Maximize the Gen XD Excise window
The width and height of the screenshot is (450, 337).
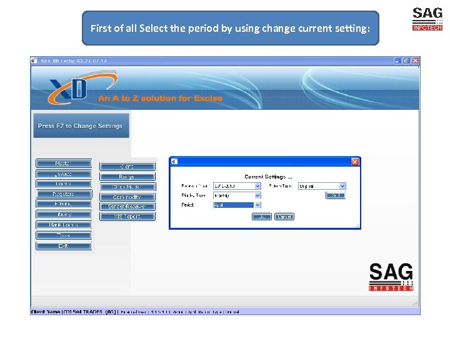pos(406,61)
